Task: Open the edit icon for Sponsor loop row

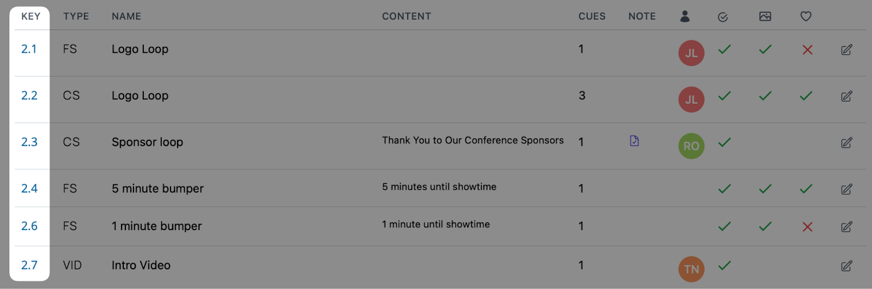Action: click(x=846, y=143)
